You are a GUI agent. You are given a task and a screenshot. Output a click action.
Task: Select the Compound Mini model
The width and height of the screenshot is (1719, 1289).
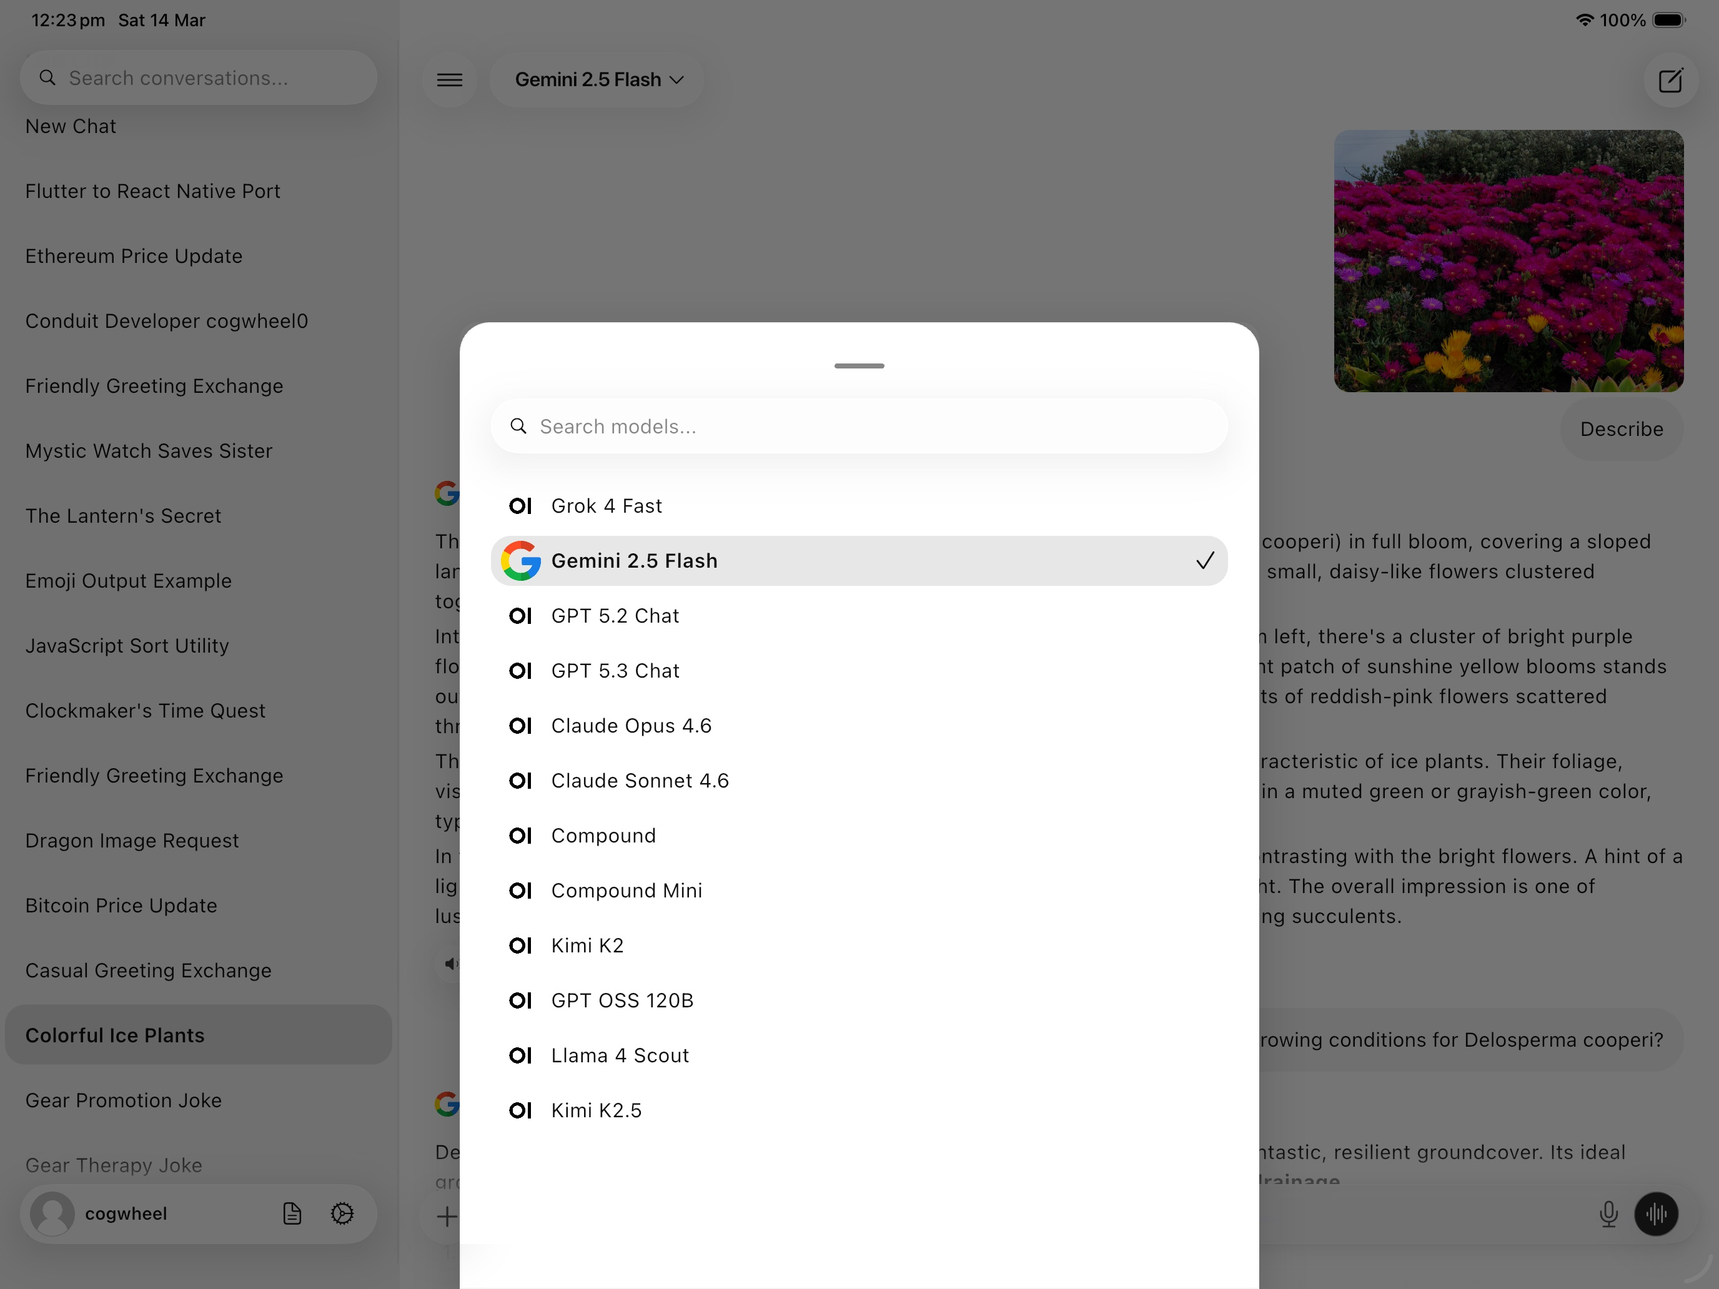click(x=859, y=891)
